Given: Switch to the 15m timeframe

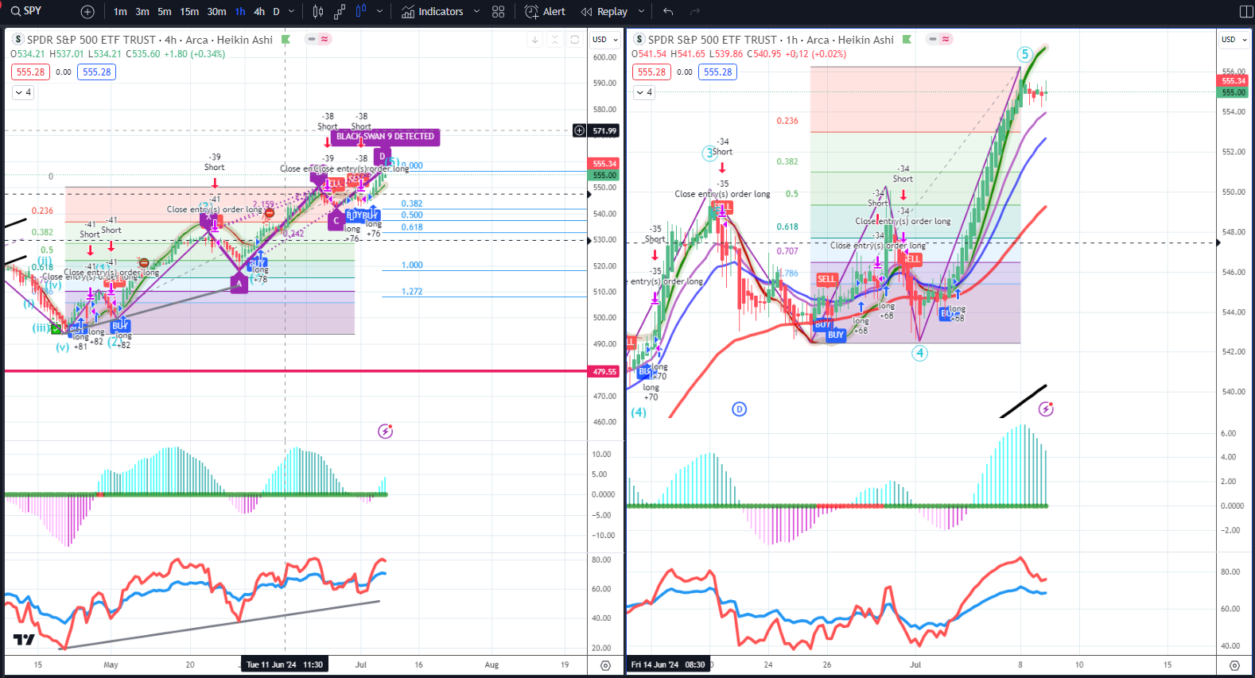Looking at the screenshot, I should (189, 12).
